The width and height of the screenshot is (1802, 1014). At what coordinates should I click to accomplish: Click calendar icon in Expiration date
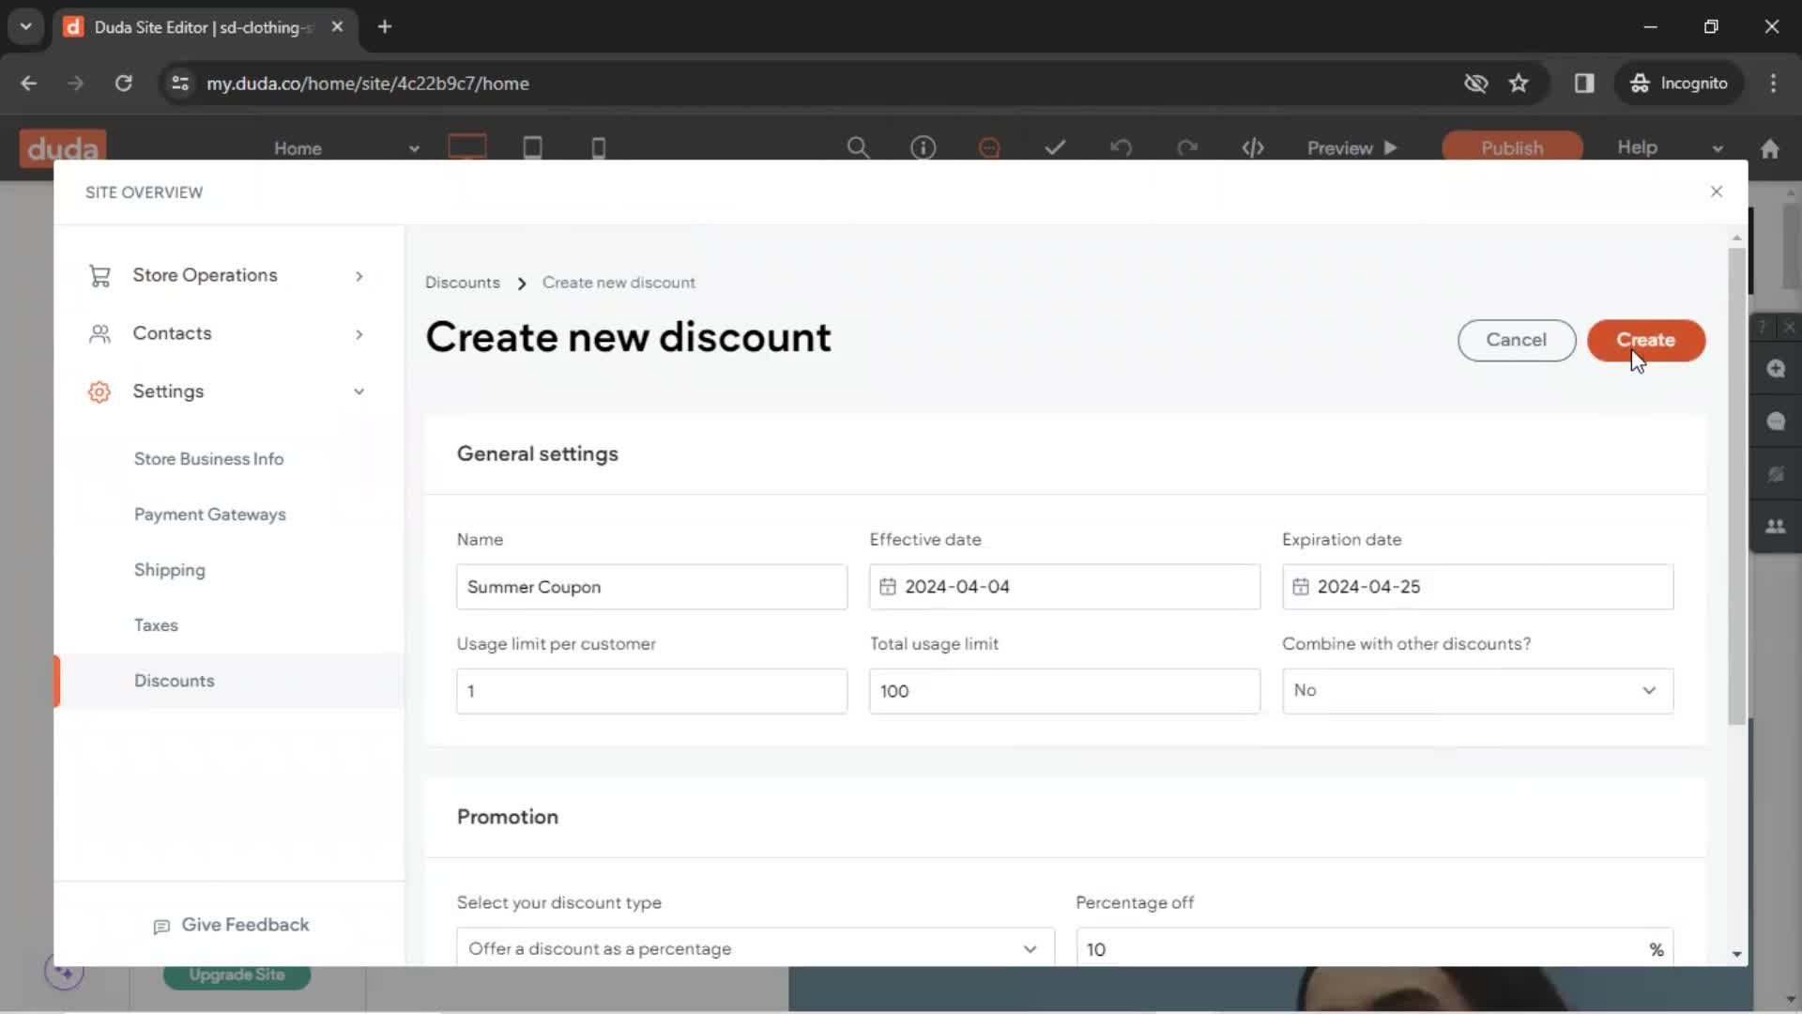tap(1300, 587)
